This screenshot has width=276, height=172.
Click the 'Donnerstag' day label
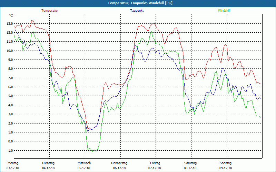click(119, 163)
